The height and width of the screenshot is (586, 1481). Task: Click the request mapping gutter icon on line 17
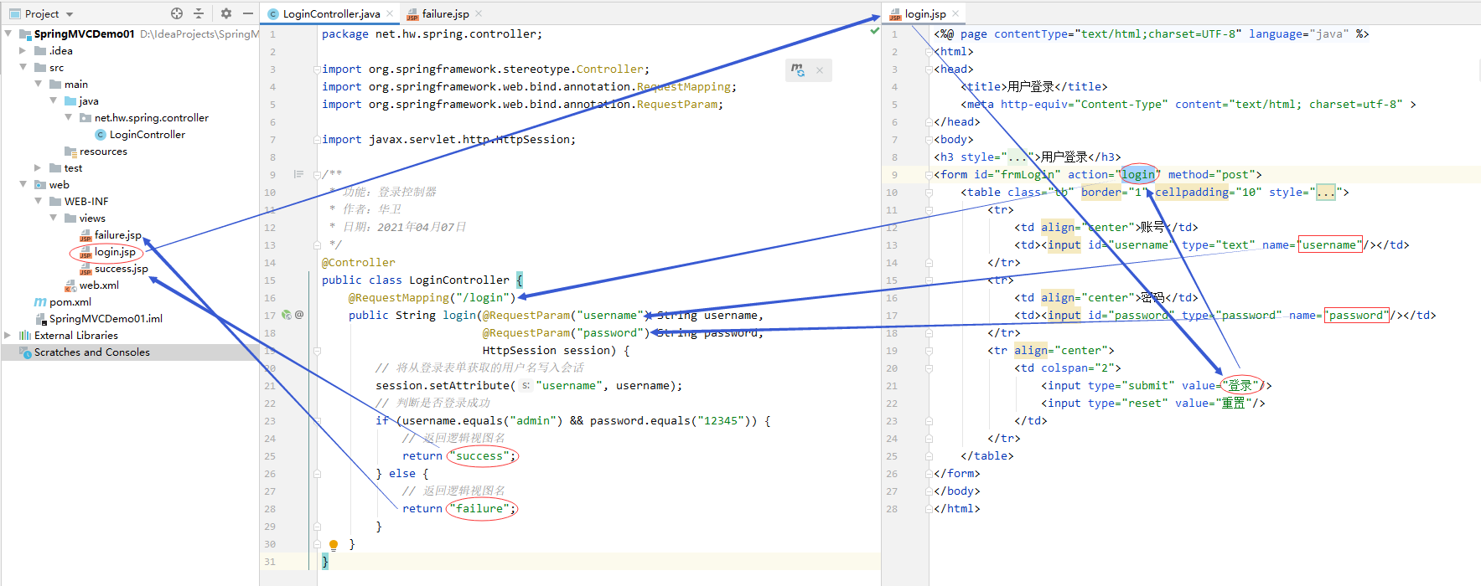[287, 316]
